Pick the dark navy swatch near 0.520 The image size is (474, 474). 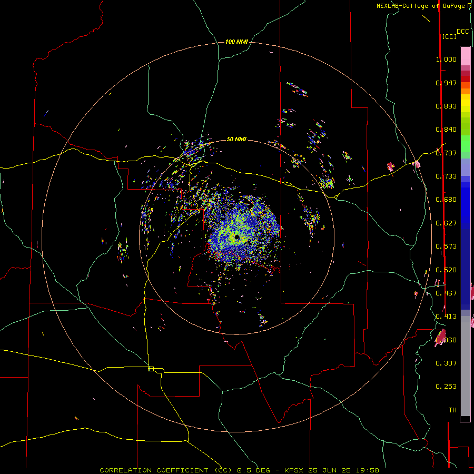coord(465,266)
